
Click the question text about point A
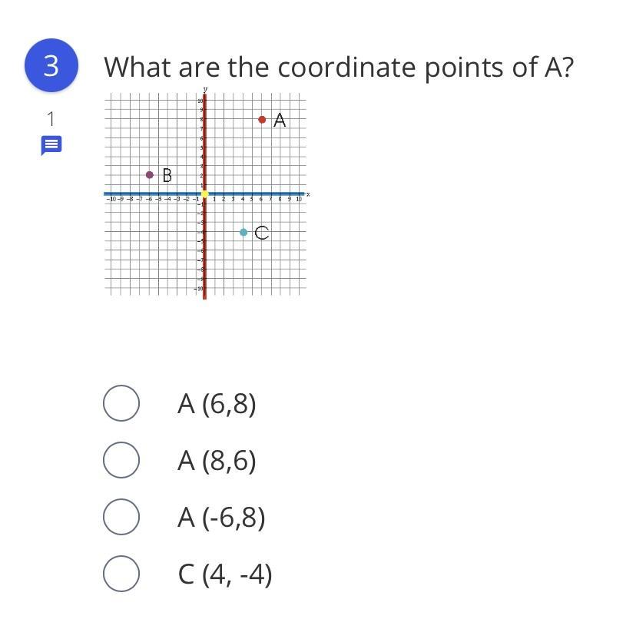[x=339, y=68]
